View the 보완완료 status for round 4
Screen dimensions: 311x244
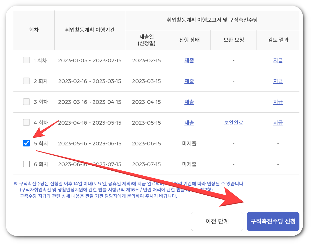pos(233,123)
